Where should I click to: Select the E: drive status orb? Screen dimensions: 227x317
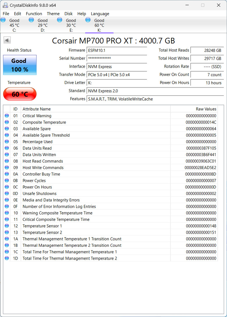pos(60,20)
